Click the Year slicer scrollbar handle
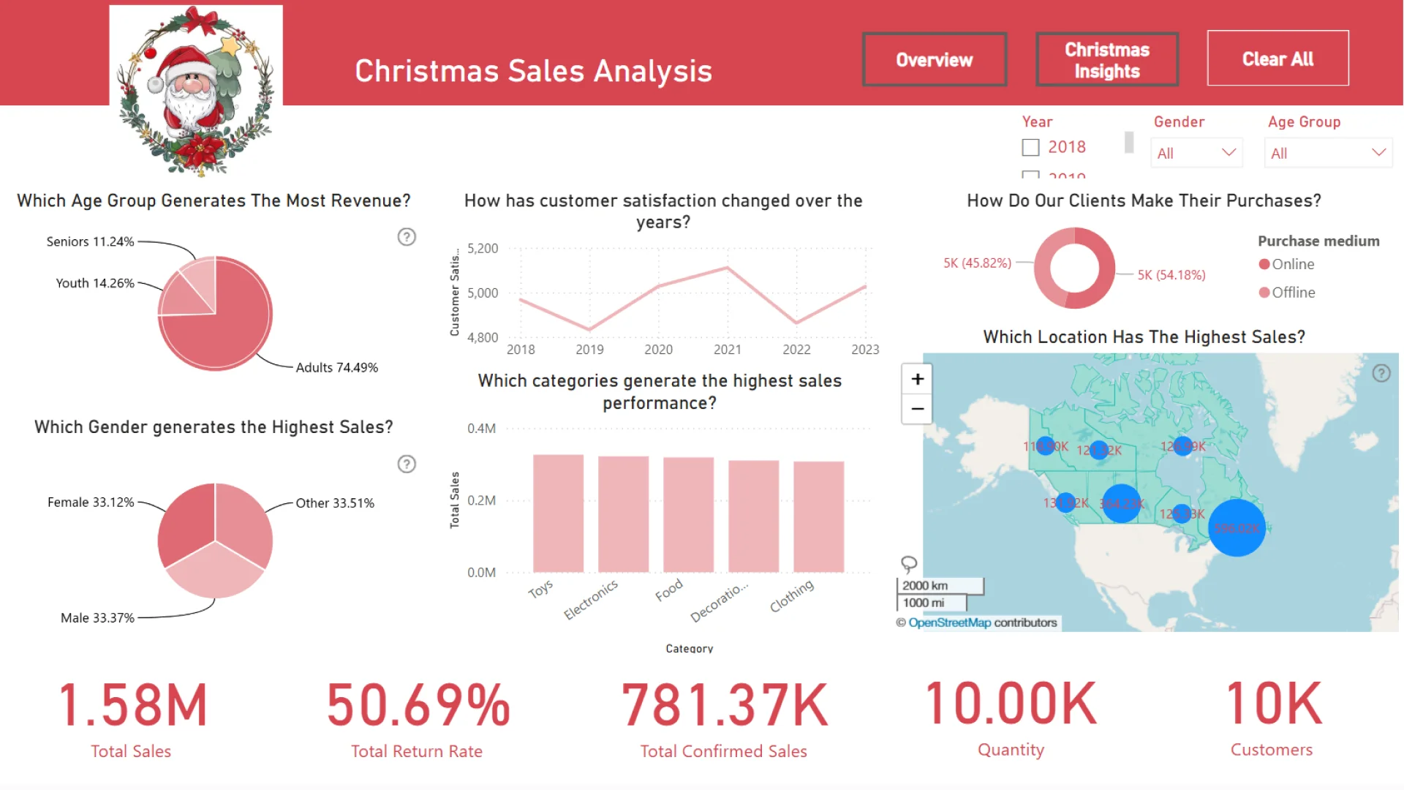 click(1129, 142)
